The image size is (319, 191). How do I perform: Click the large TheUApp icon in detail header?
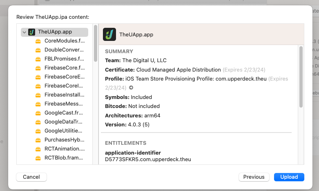[x=109, y=34]
